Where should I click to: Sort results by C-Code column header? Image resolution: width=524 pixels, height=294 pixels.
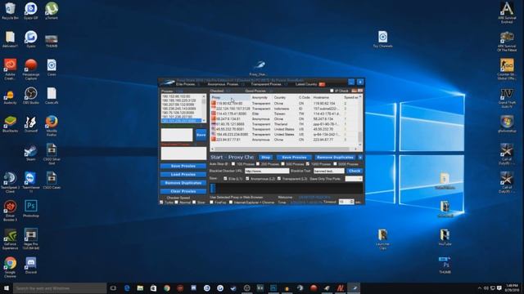point(305,98)
